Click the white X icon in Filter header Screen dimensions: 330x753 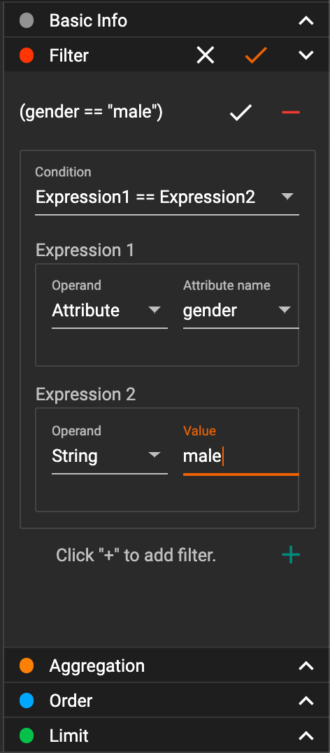coord(206,55)
